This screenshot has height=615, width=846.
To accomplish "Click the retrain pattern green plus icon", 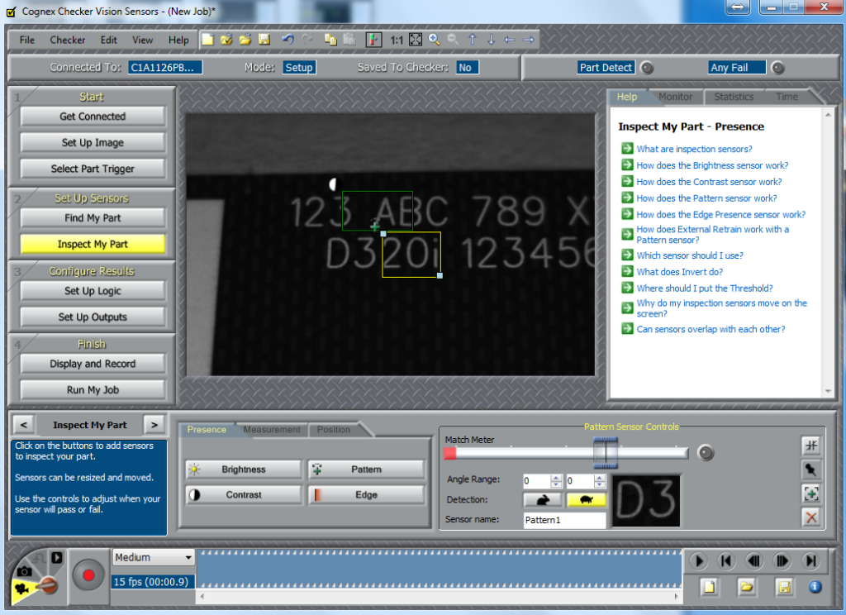I will click(x=810, y=493).
